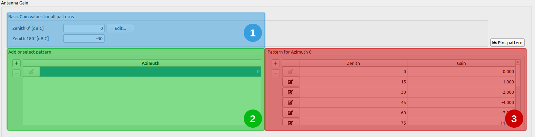Click the Plot pattern button
Viewport: 535px width, 138px height.
[x=507, y=43]
